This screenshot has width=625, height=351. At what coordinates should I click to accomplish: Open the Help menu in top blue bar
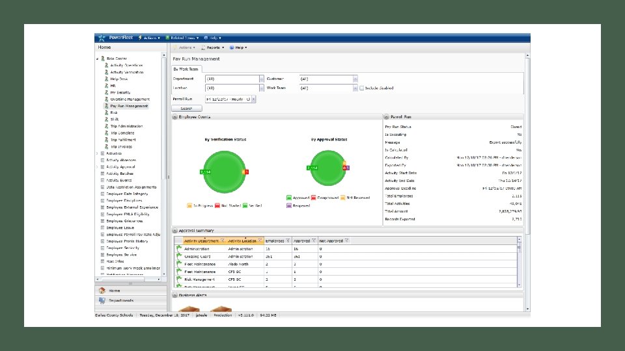point(212,38)
